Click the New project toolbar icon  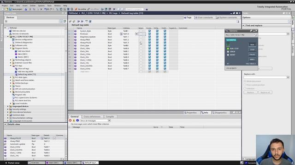[x=3, y=9]
